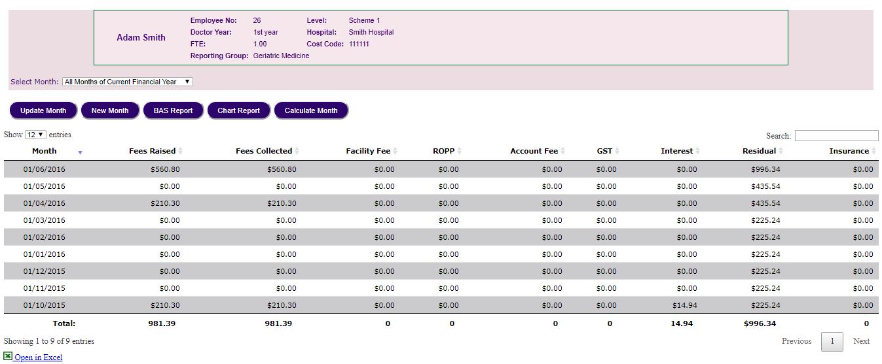Click the Open in Excel link
Image resolution: width=882 pixels, height=364 pixels.
coord(39,357)
